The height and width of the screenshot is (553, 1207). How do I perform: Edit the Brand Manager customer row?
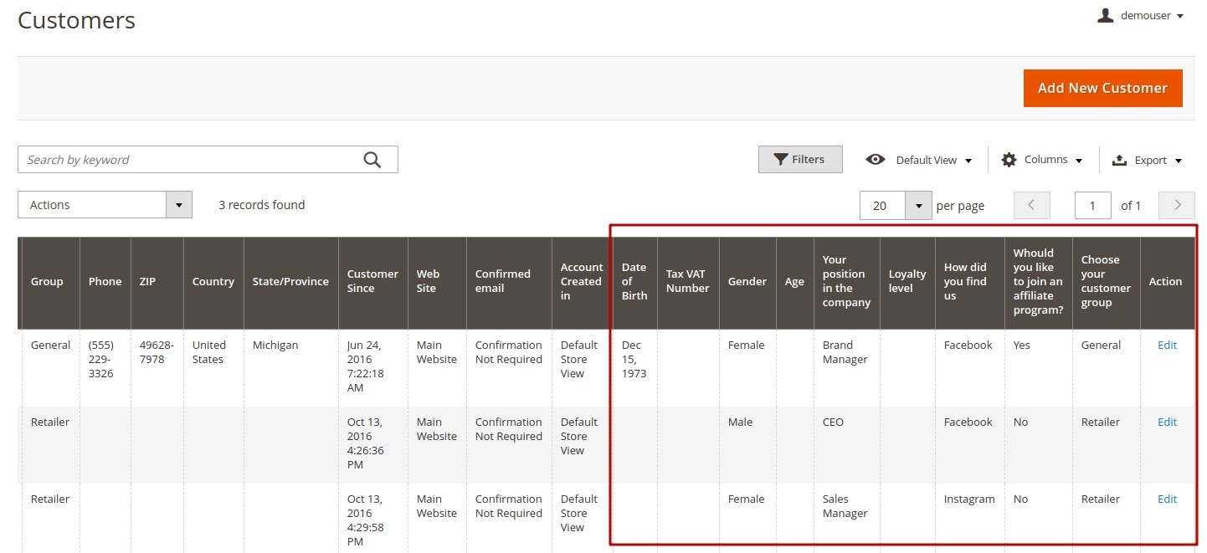click(1167, 345)
